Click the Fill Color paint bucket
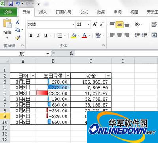This screenshot has width=158, height=143. point(74,35)
